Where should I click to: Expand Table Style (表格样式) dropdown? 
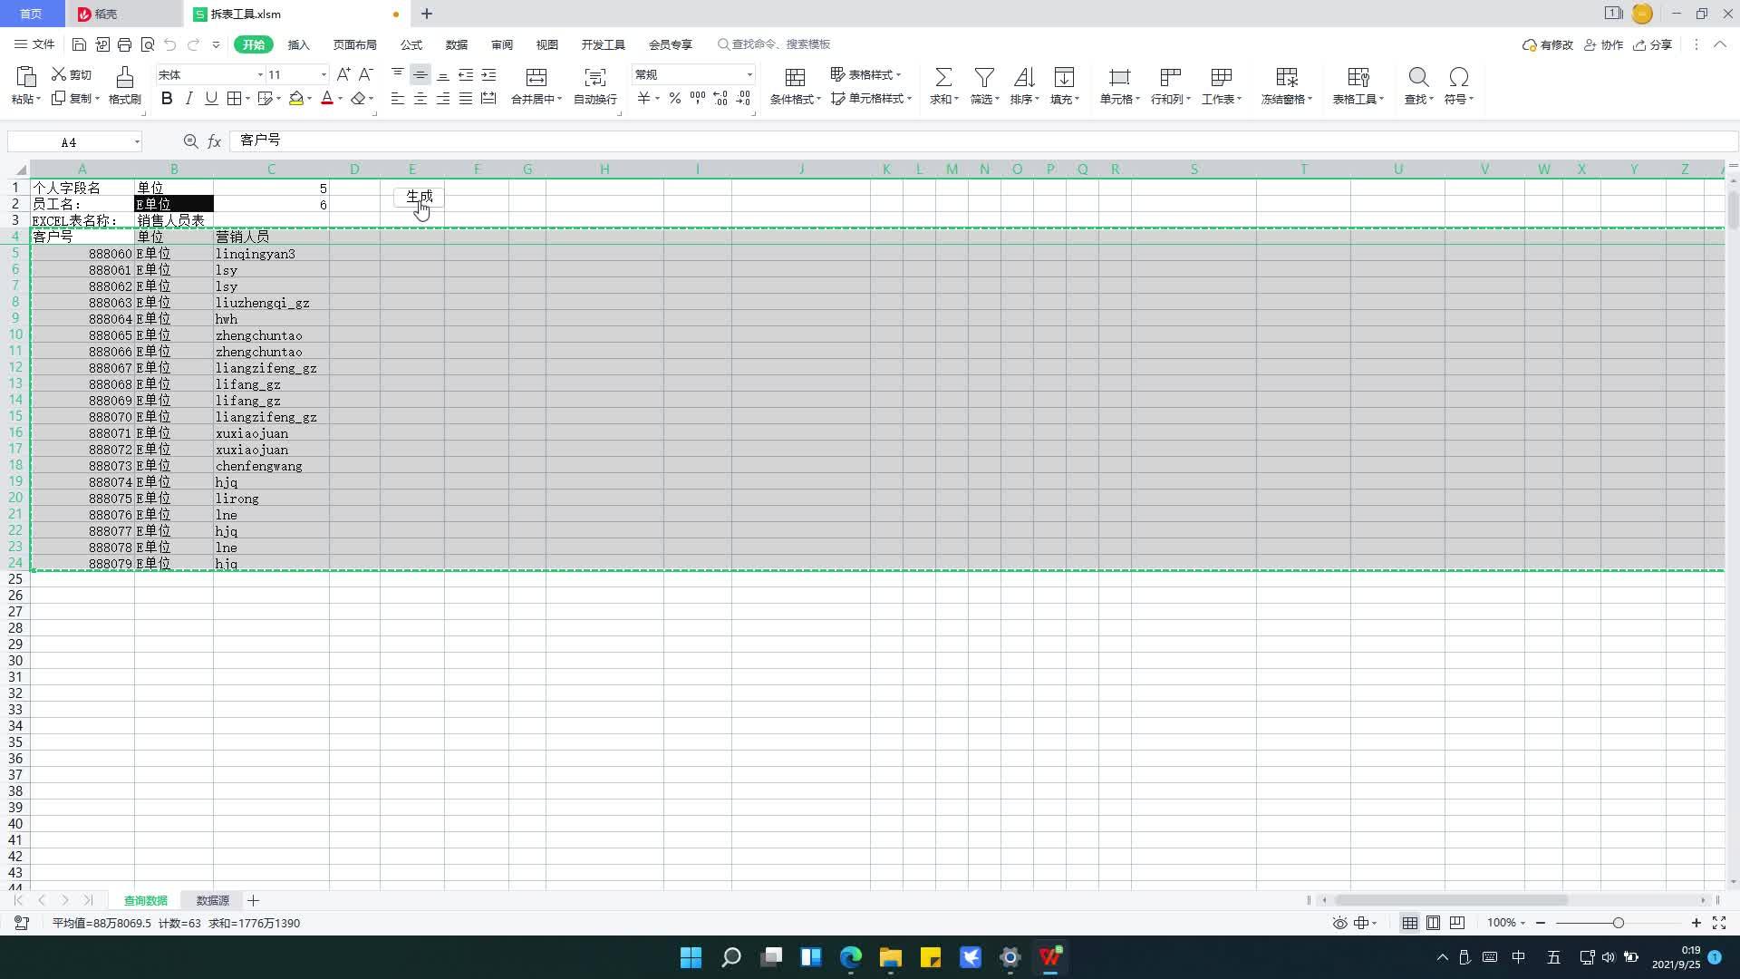click(898, 74)
